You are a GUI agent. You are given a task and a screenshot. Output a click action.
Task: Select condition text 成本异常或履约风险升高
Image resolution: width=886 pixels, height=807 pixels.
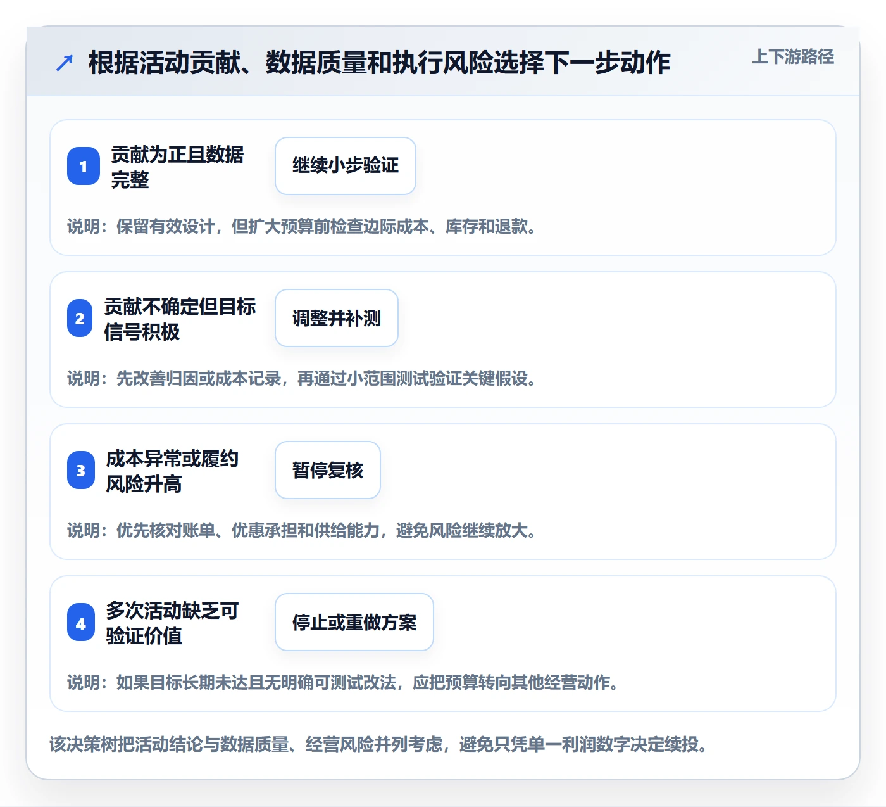tap(172, 471)
